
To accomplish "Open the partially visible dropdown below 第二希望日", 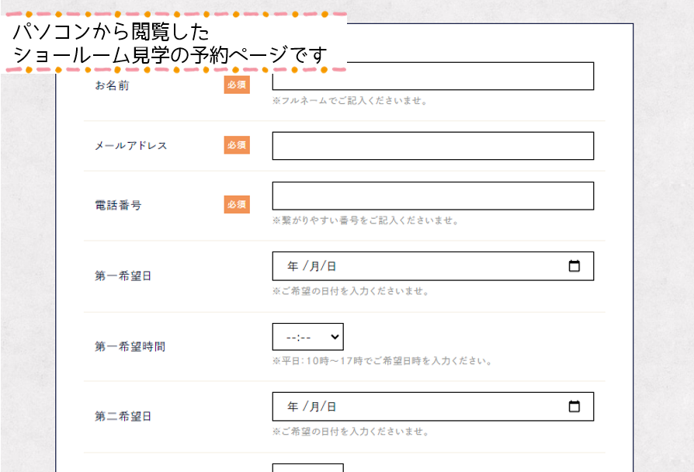I will pyautogui.click(x=307, y=467).
